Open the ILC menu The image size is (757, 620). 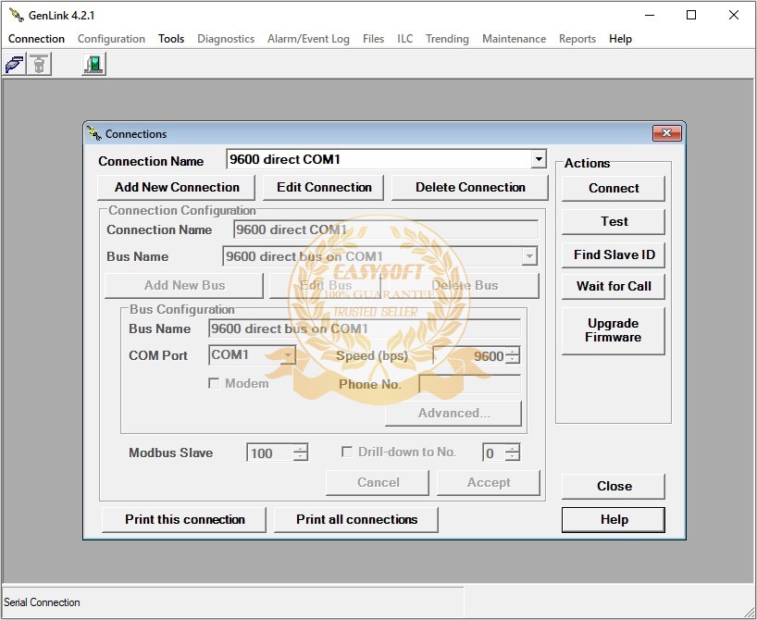[404, 39]
